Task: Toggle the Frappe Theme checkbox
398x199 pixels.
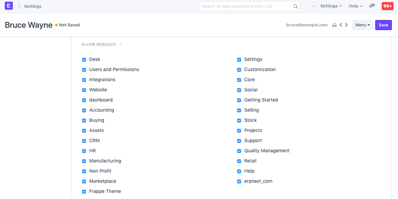Action: tap(84, 192)
